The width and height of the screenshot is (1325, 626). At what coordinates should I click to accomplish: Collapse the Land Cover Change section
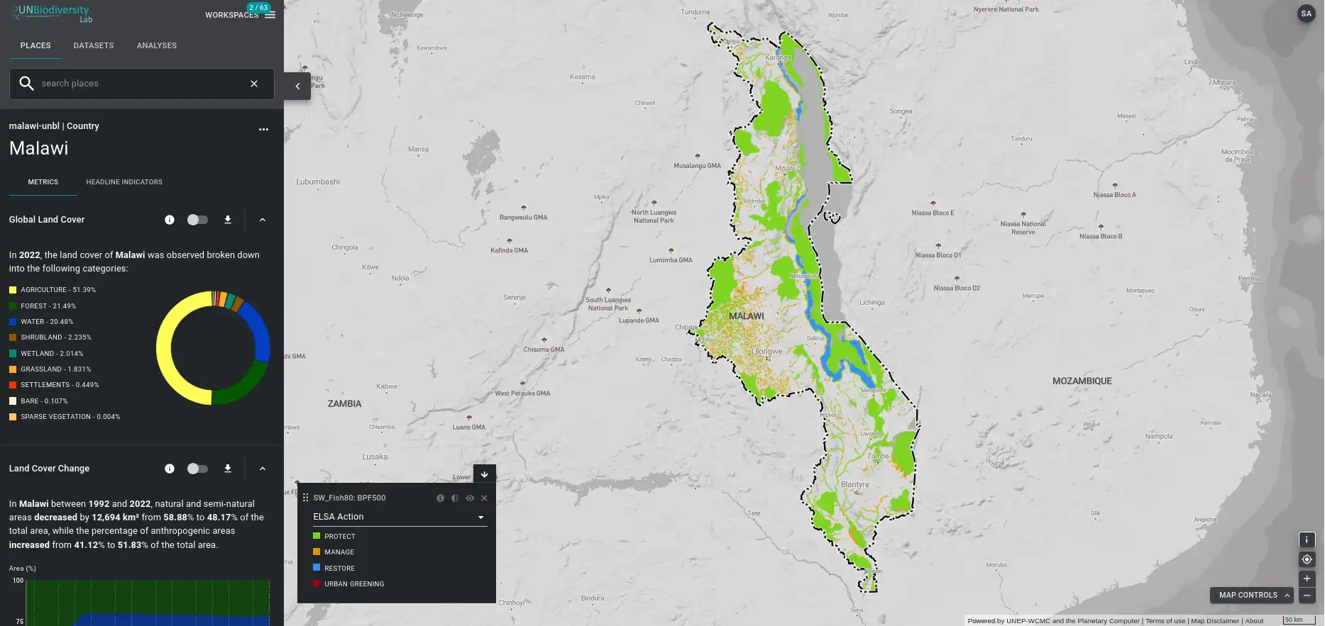coord(263,469)
